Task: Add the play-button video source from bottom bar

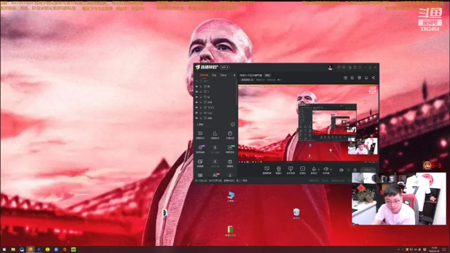Action: [303, 170]
